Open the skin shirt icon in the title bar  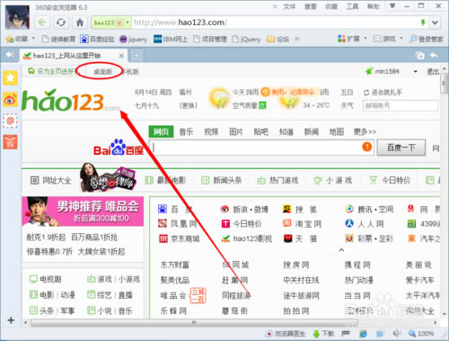(x=392, y=5)
